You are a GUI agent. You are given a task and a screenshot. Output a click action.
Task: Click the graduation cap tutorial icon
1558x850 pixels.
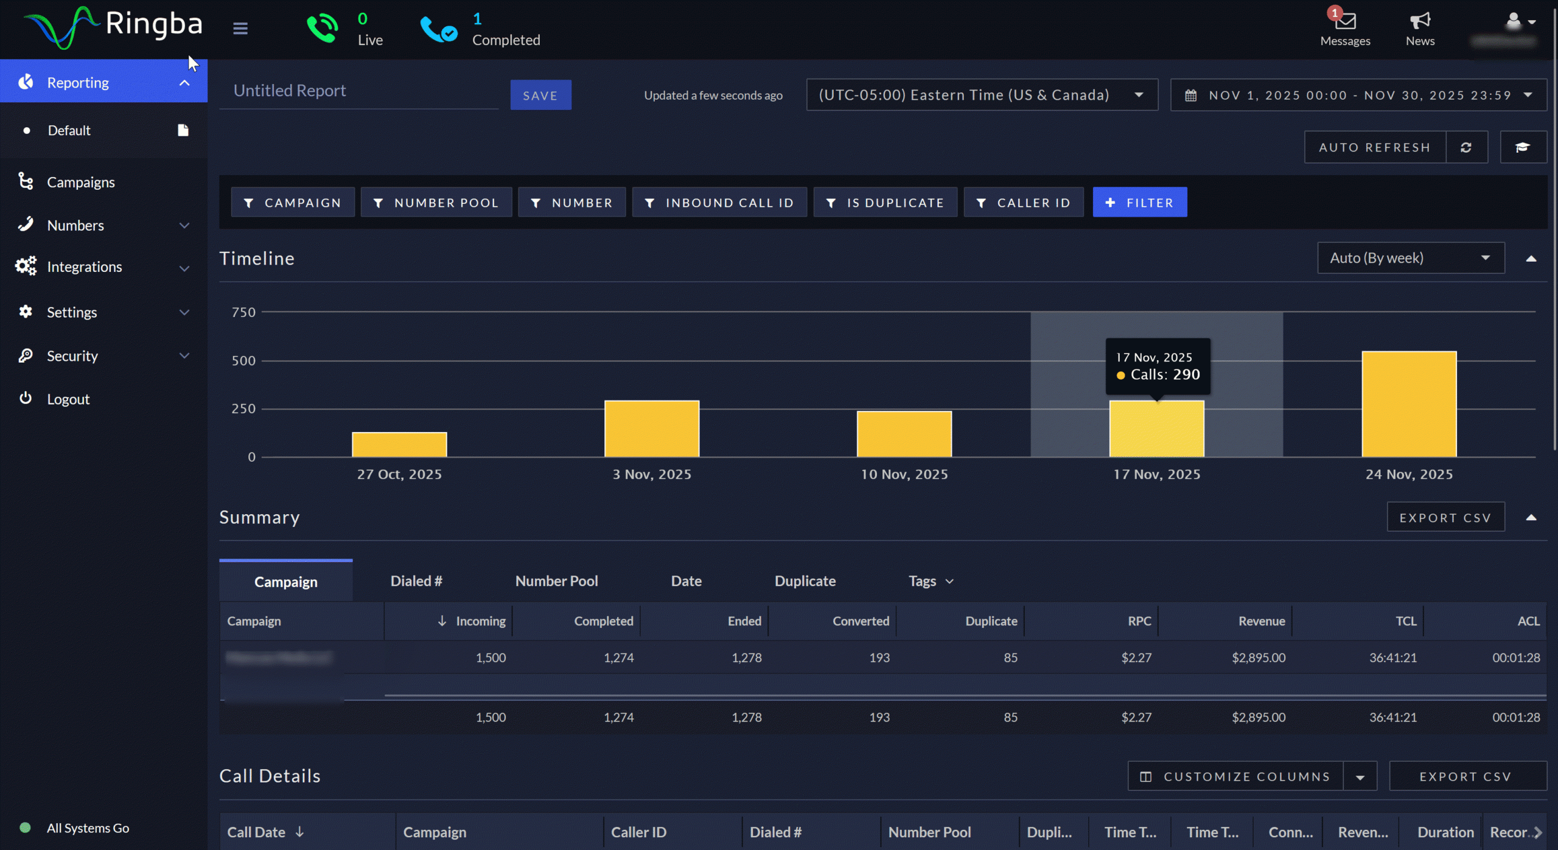tap(1523, 147)
